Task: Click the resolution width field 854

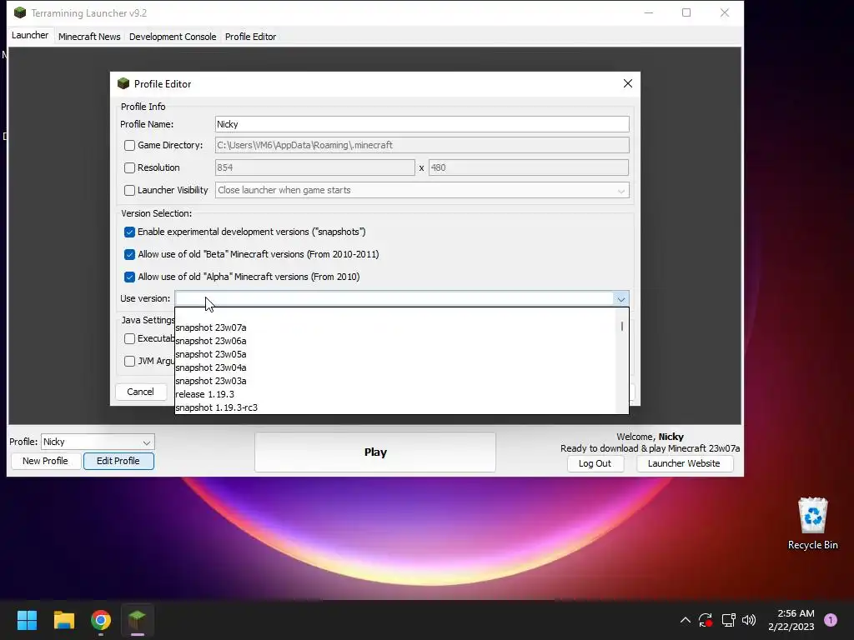Action: click(x=314, y=167)
